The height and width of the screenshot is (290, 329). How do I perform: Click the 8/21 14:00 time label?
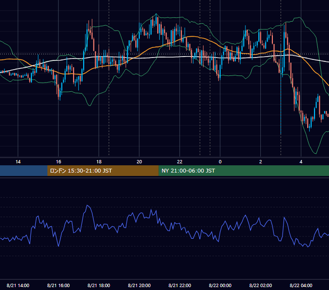[18, 285]
